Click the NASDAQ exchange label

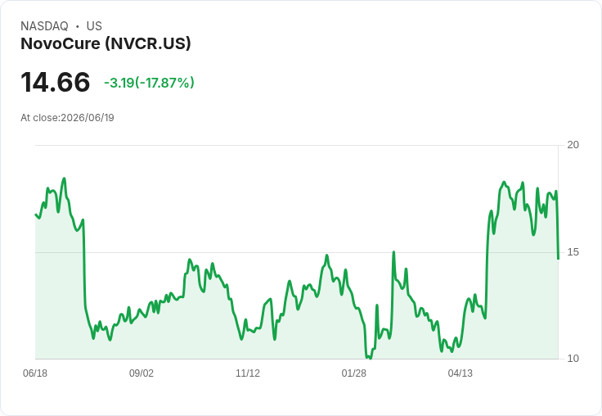click(x=44, y=26)
